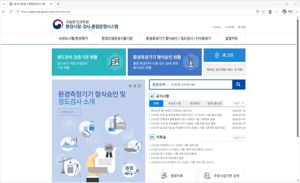The width and height of the screenshot is (300, 183).
Task: Click the gavel icon for 법령자료
Action: [x=163, y=176]
